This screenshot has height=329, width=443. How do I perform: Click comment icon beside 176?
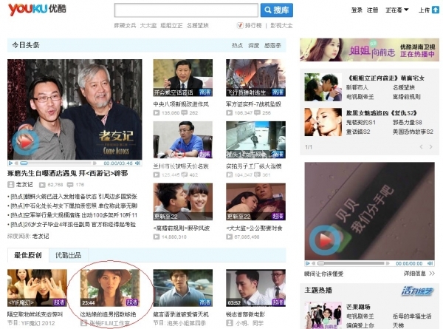[x=70, y=185]
